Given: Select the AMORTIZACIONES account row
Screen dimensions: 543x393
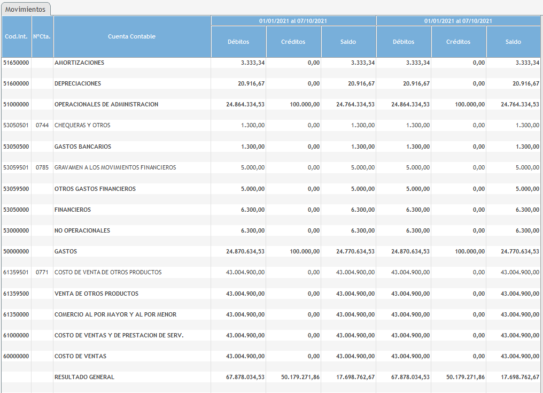Looking at the screenshot, I should tap(79, 63).
